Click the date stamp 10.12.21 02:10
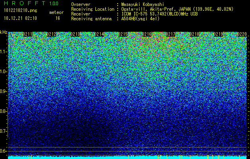The height and width of the screenshot is (159, 250). tap(20, 18)
